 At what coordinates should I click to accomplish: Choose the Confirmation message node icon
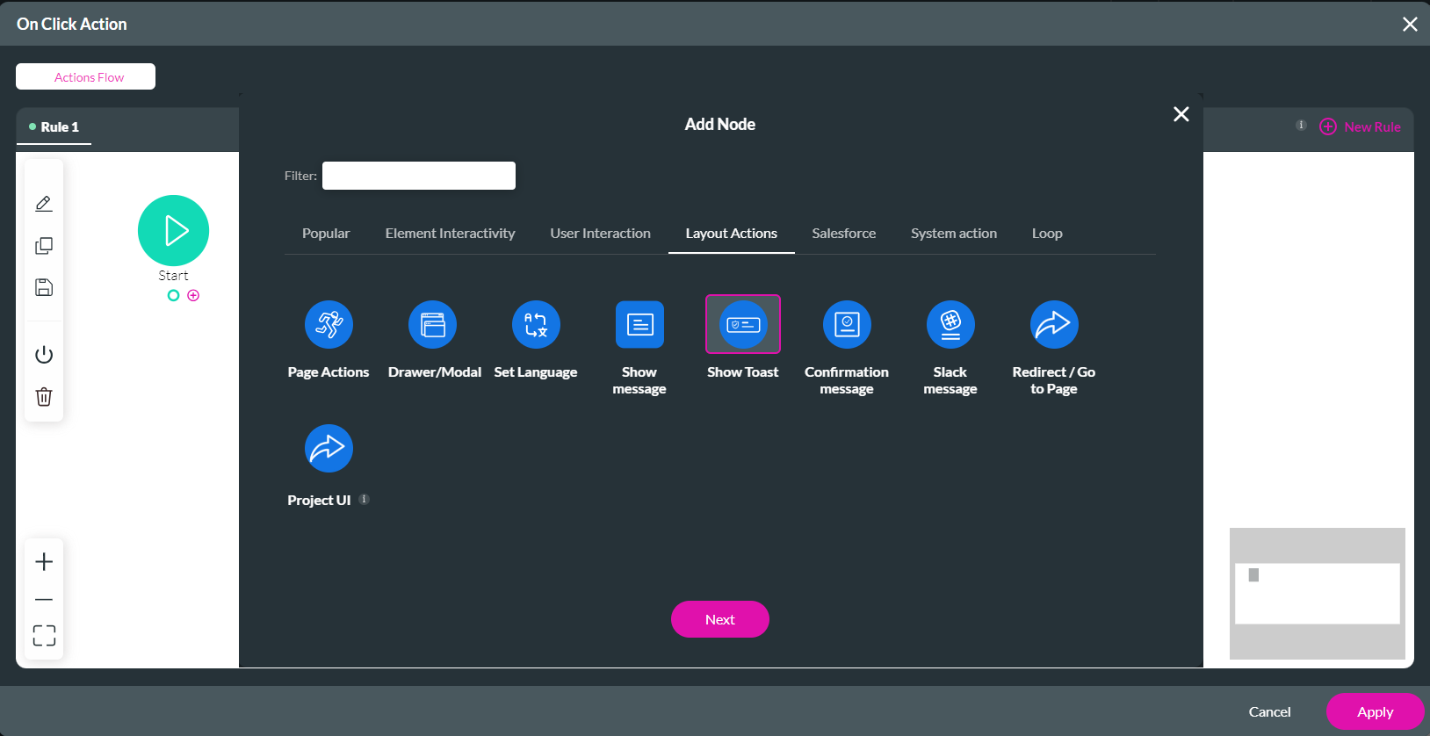847,324
